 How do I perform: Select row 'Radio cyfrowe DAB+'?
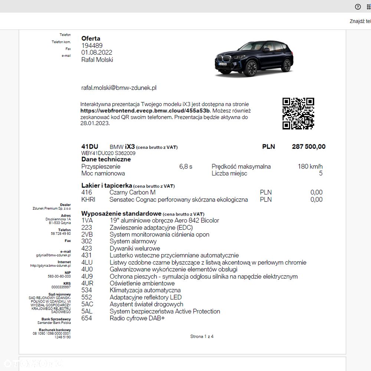tap(137, 318)
